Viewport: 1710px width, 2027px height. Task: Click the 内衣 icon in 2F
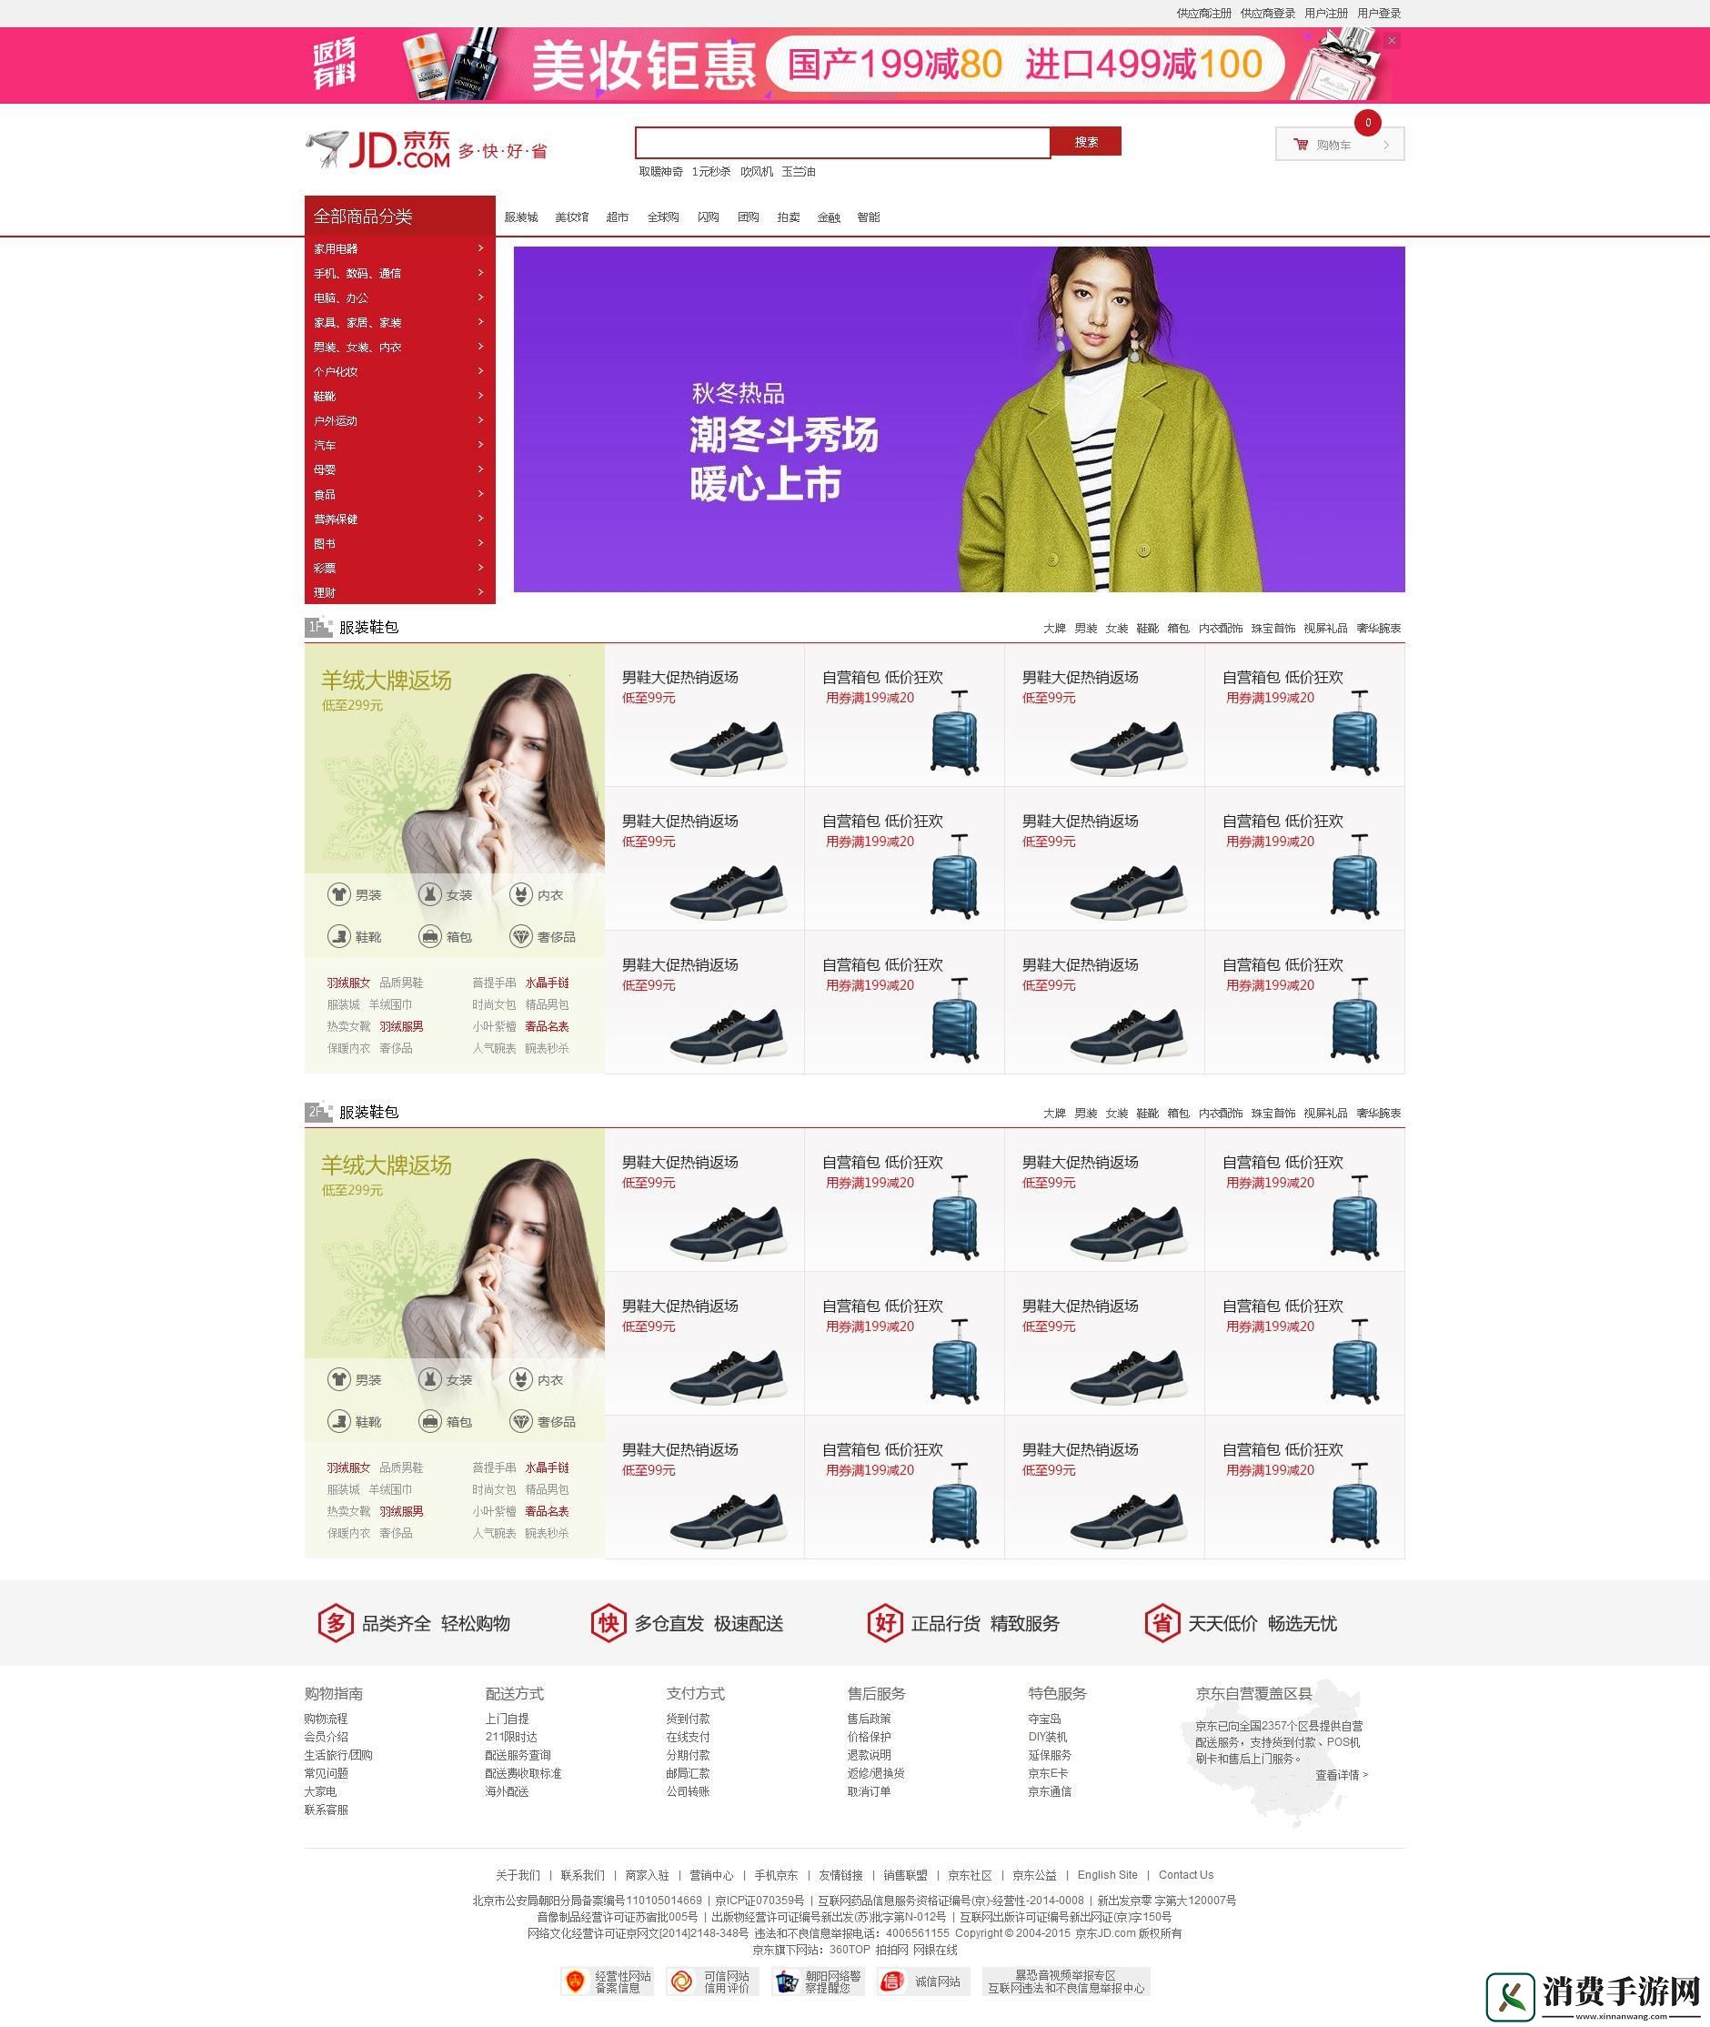tap(520, 1378)
